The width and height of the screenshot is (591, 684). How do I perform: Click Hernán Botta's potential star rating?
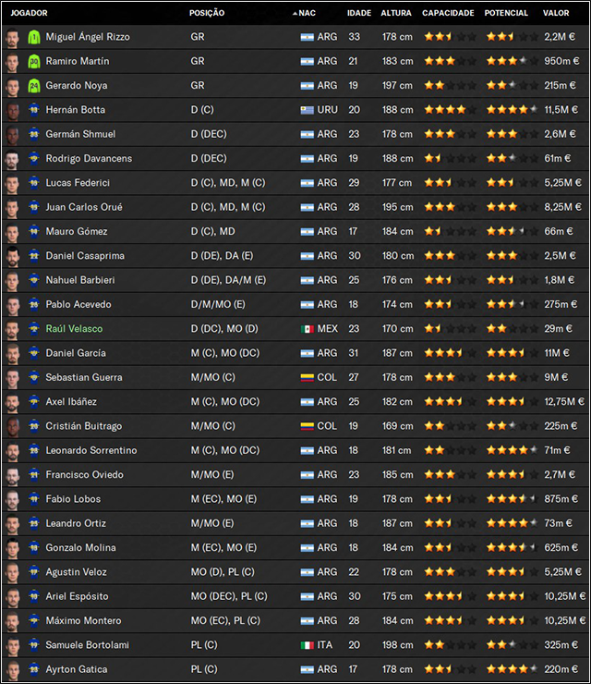tap(512, 110)
